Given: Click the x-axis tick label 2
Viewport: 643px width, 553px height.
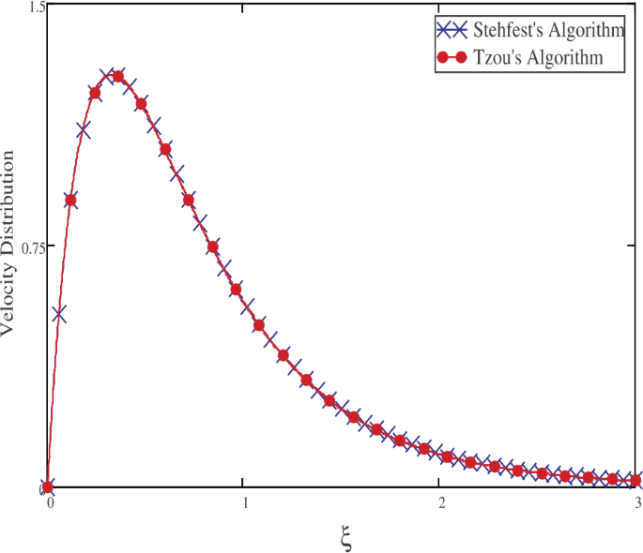Looking at the screenshot, I should 442,502.
